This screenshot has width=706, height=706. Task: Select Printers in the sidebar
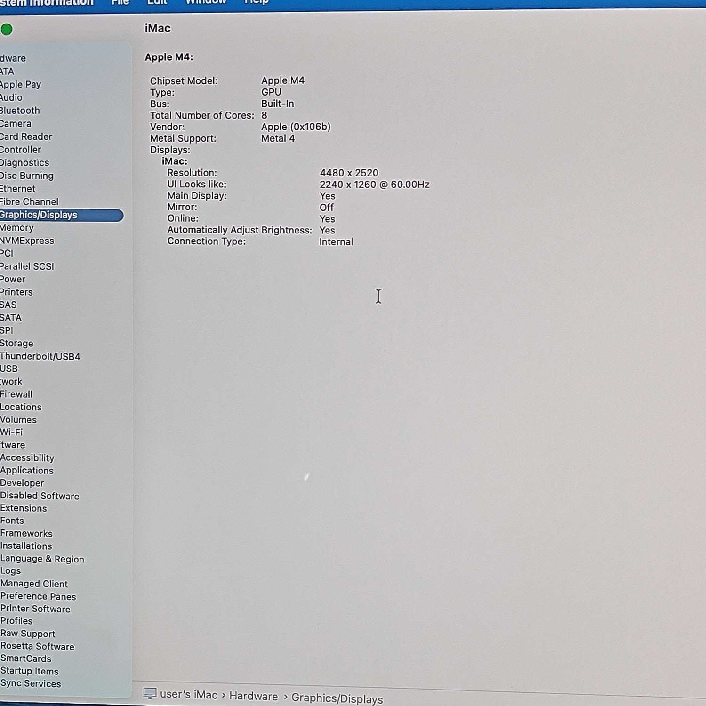pos(16,292)
